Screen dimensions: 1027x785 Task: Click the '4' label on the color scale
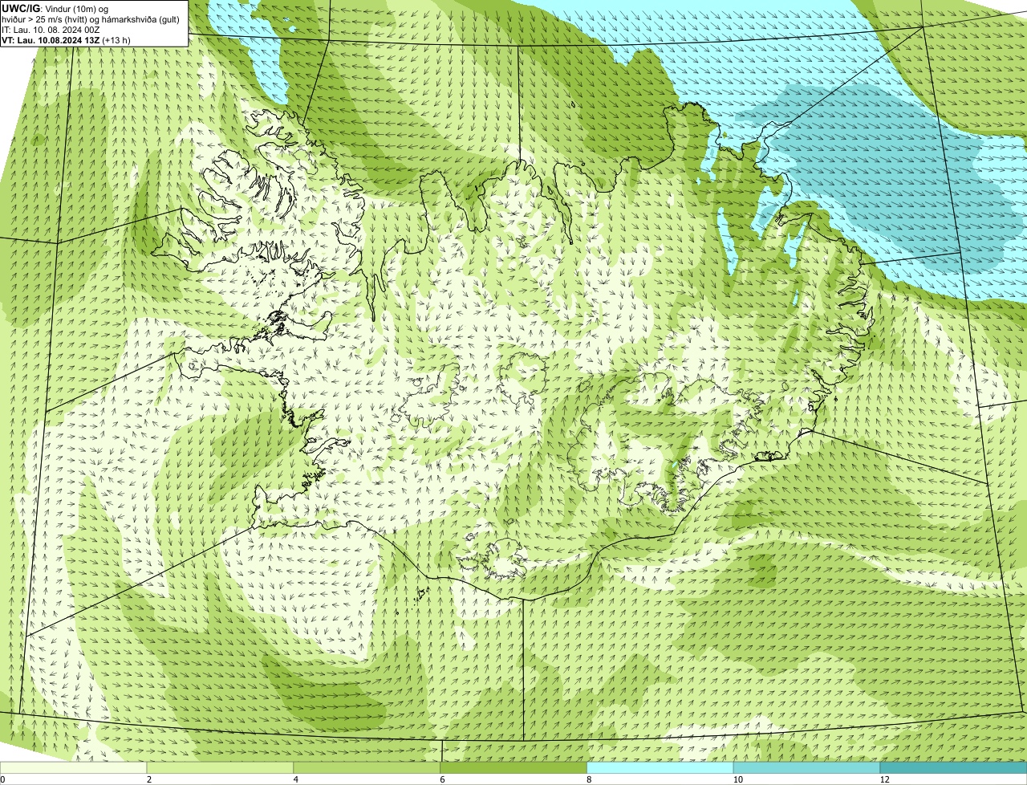click(x=296, y=779)
